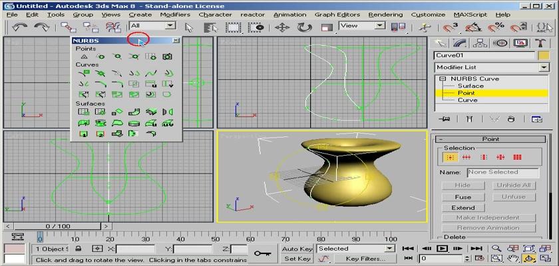Toggle the Auto Key animation mode
The width and height of the screenshot is (559, 266).
[297, 249]
